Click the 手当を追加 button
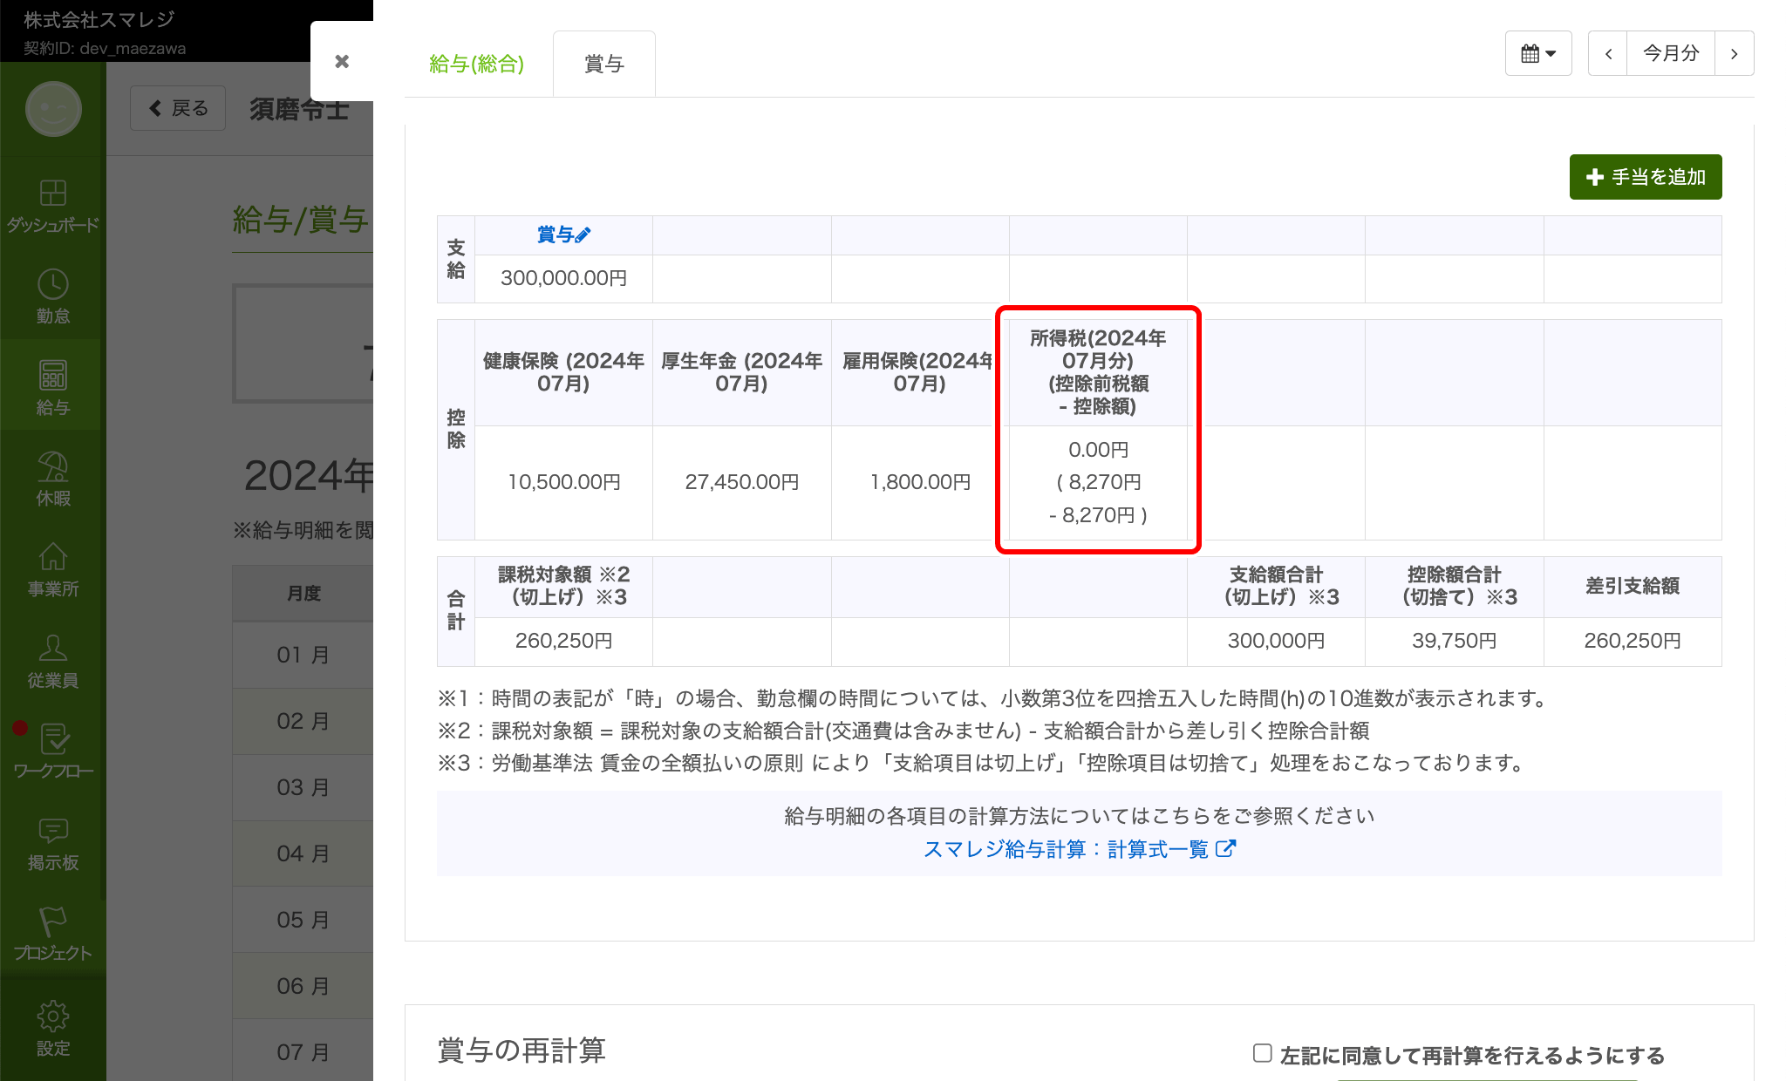1786x1081 pixels. coord(1646,177)
